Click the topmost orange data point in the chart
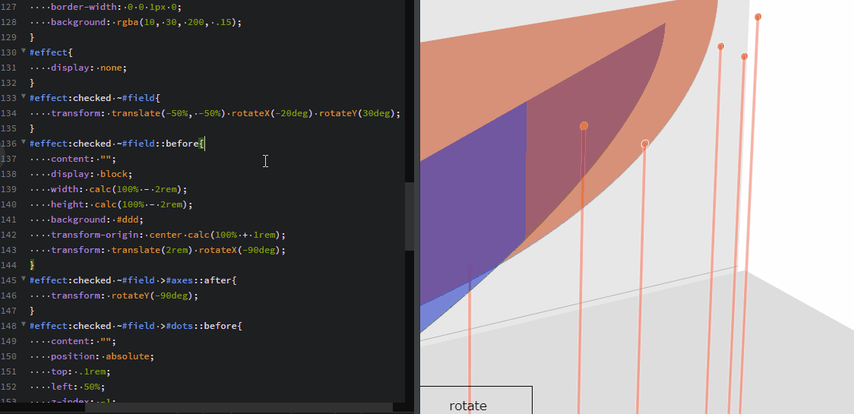Screen dimensions: 854x414 758,17
